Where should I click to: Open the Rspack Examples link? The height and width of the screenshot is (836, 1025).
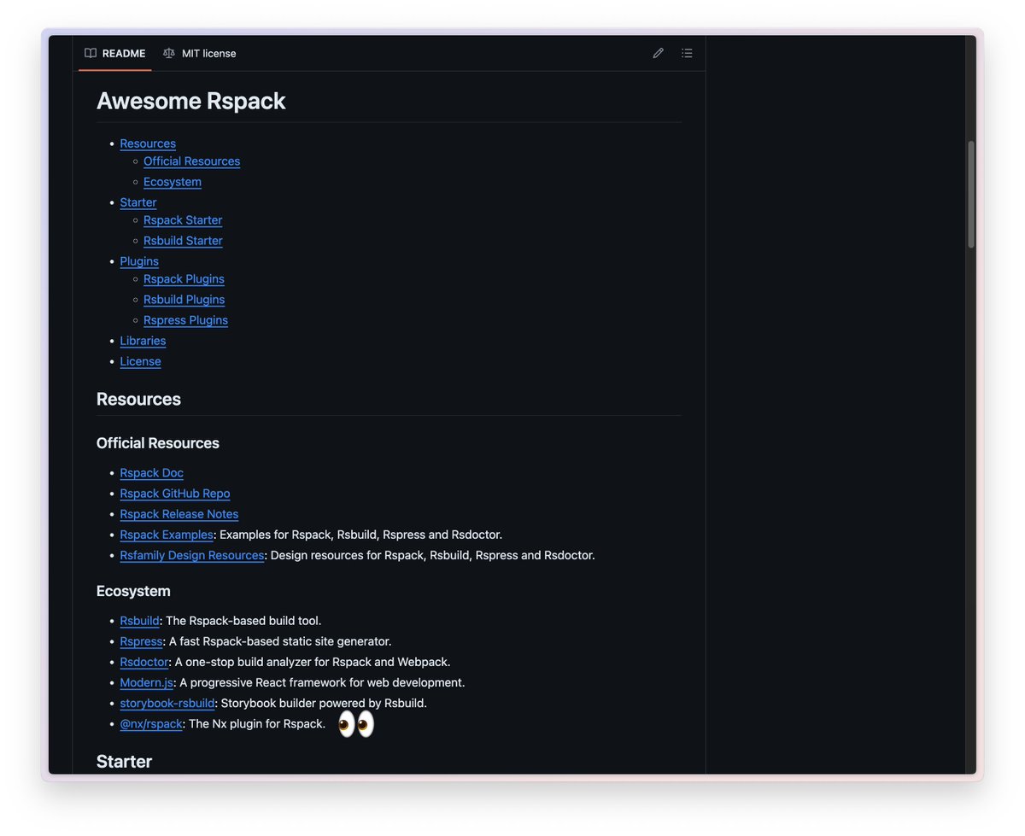[x=167, y=535]
